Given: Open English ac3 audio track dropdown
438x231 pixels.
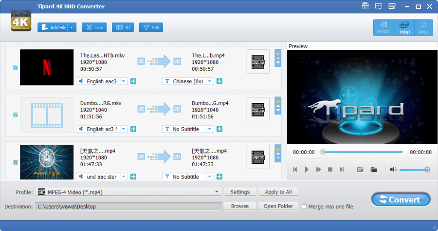Looking at the screenshot, I should (124, 129).
